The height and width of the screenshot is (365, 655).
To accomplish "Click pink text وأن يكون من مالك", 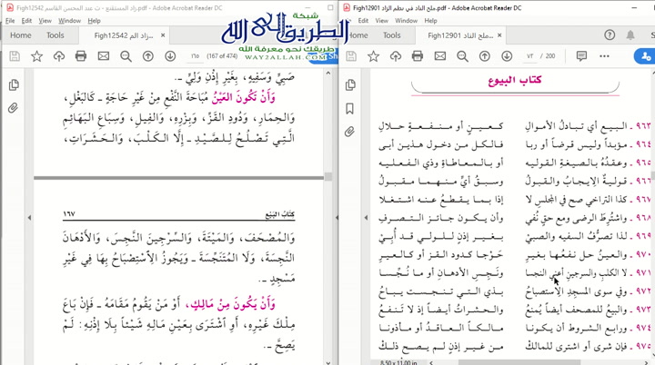I will pyautogui.click(x=230, y=305).
